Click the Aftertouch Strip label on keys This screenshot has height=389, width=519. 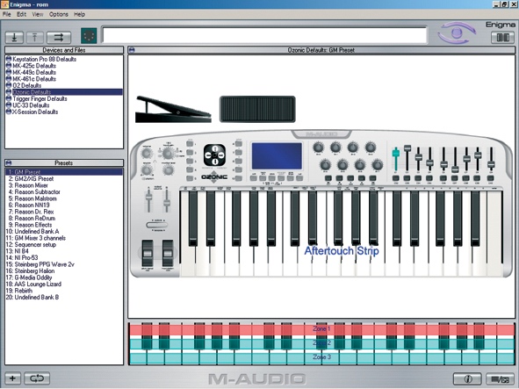pos(342,251)
